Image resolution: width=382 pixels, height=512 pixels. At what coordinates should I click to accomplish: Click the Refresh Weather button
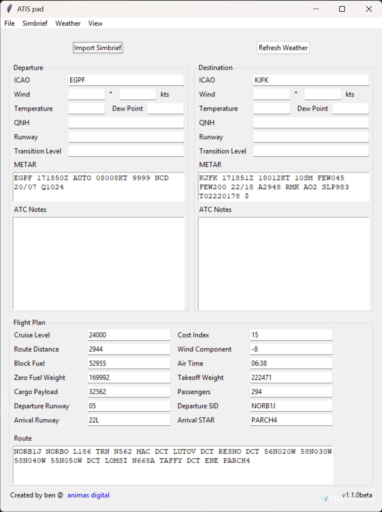(283, 47)
